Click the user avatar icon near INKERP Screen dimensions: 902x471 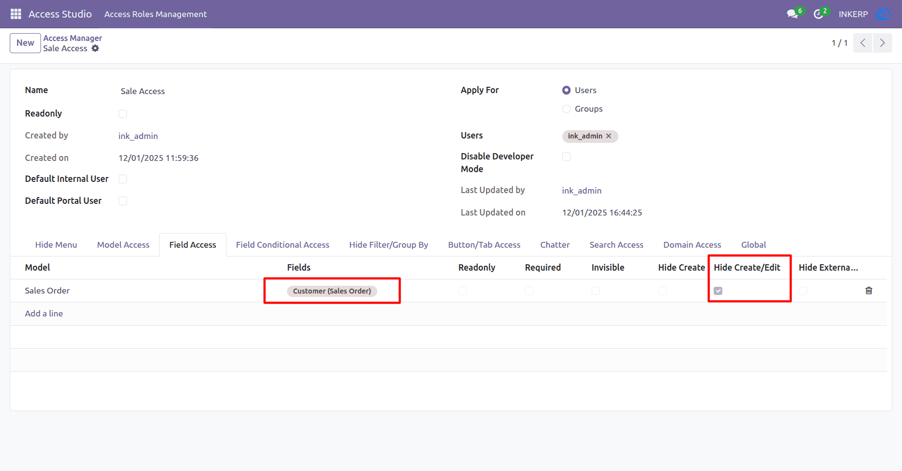click(884, 14)
